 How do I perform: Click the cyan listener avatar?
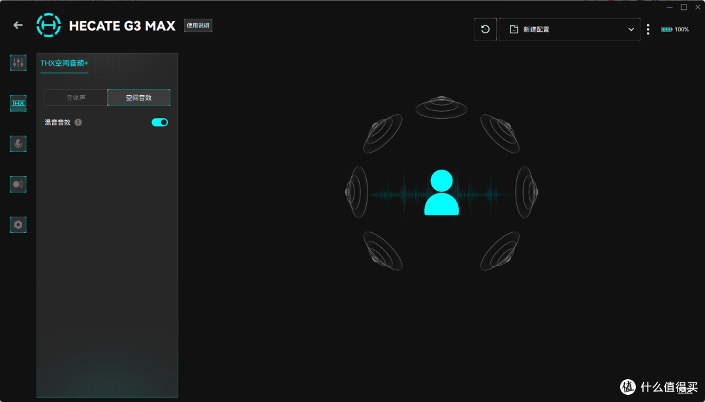tap(441, 193)
